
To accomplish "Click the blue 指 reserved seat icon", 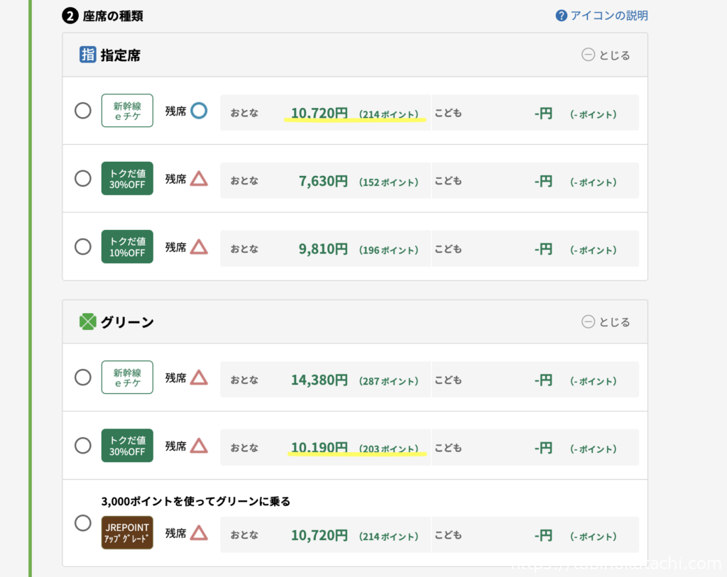I will (87, 55).
